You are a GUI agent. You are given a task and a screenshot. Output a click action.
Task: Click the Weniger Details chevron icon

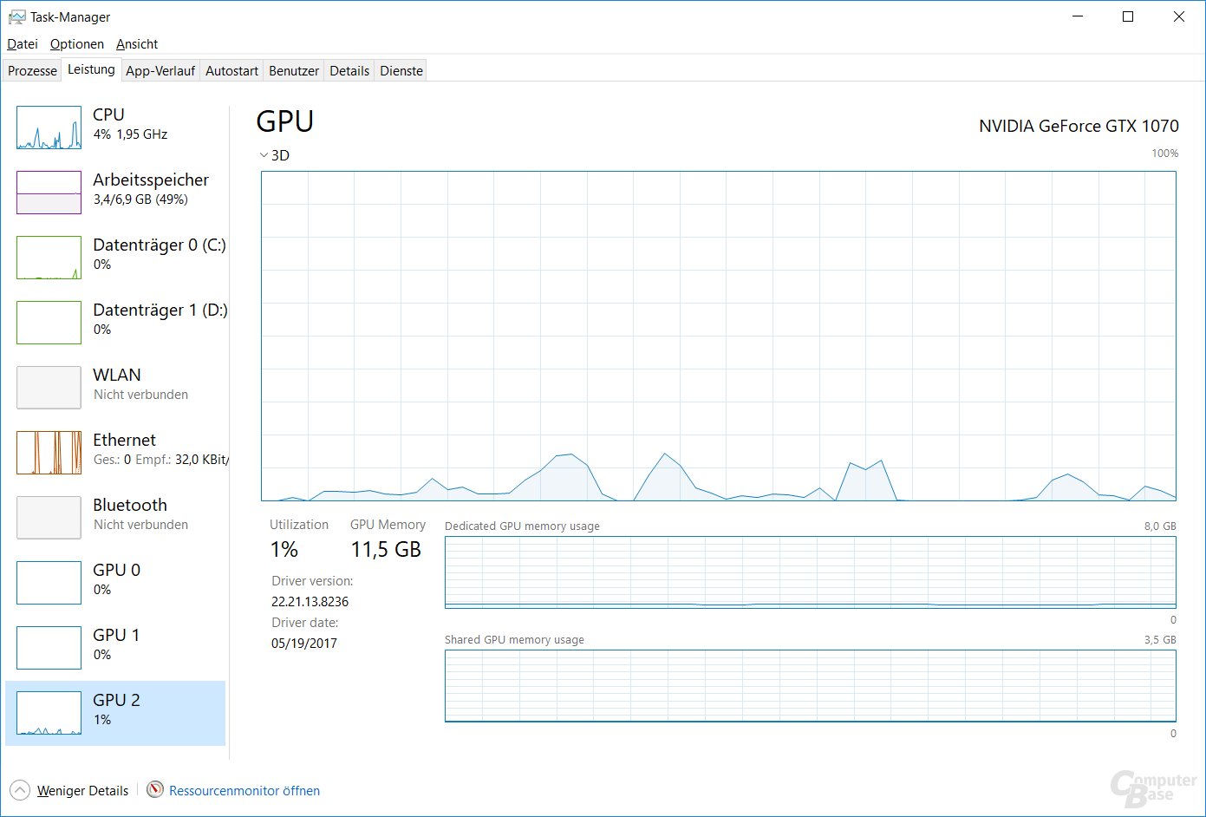[x=19, y=790]
